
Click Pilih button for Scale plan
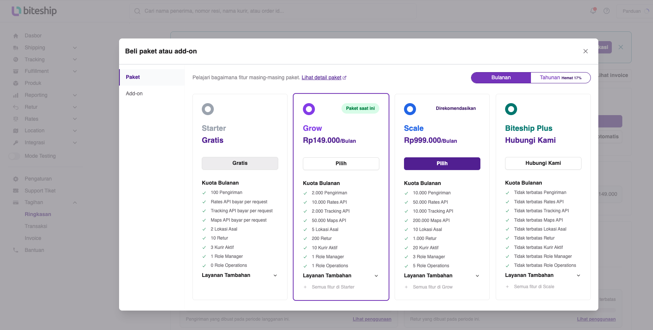point(442,164)
